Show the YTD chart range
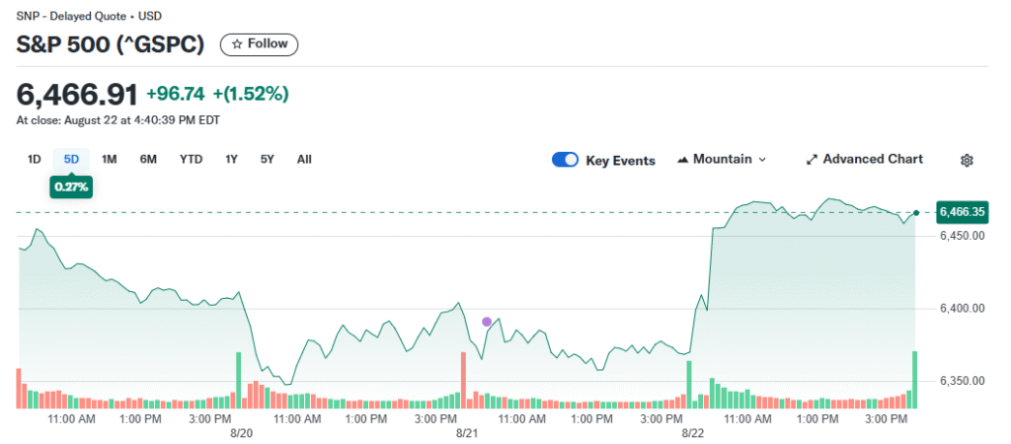The width and height of the screenshot is (1011, 444). [x=191, y=159]
